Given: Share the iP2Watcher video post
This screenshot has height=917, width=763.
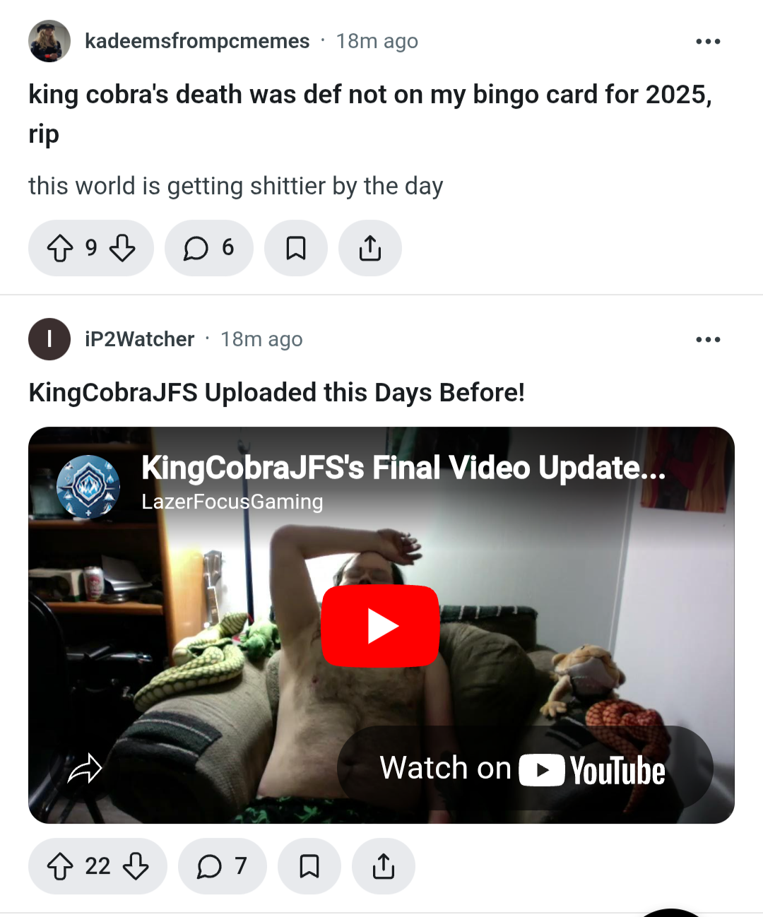Looking at the screenshot, I should tap(384, 866).
